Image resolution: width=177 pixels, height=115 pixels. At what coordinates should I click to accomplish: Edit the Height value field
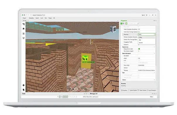(x=147, y=58)
